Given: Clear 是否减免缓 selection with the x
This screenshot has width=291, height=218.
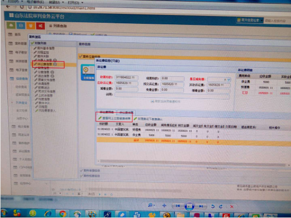Looking at the screenshot, I should click(225, 80).
